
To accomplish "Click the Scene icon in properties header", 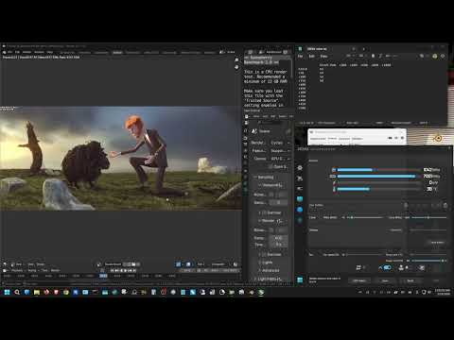I will click(x=254, y=131).
